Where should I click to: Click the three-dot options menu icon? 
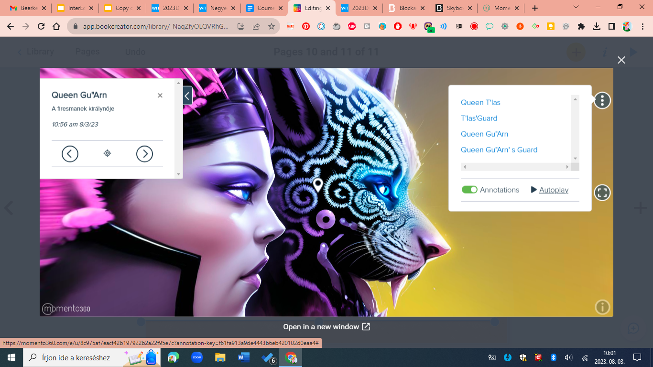pos(602,100)
